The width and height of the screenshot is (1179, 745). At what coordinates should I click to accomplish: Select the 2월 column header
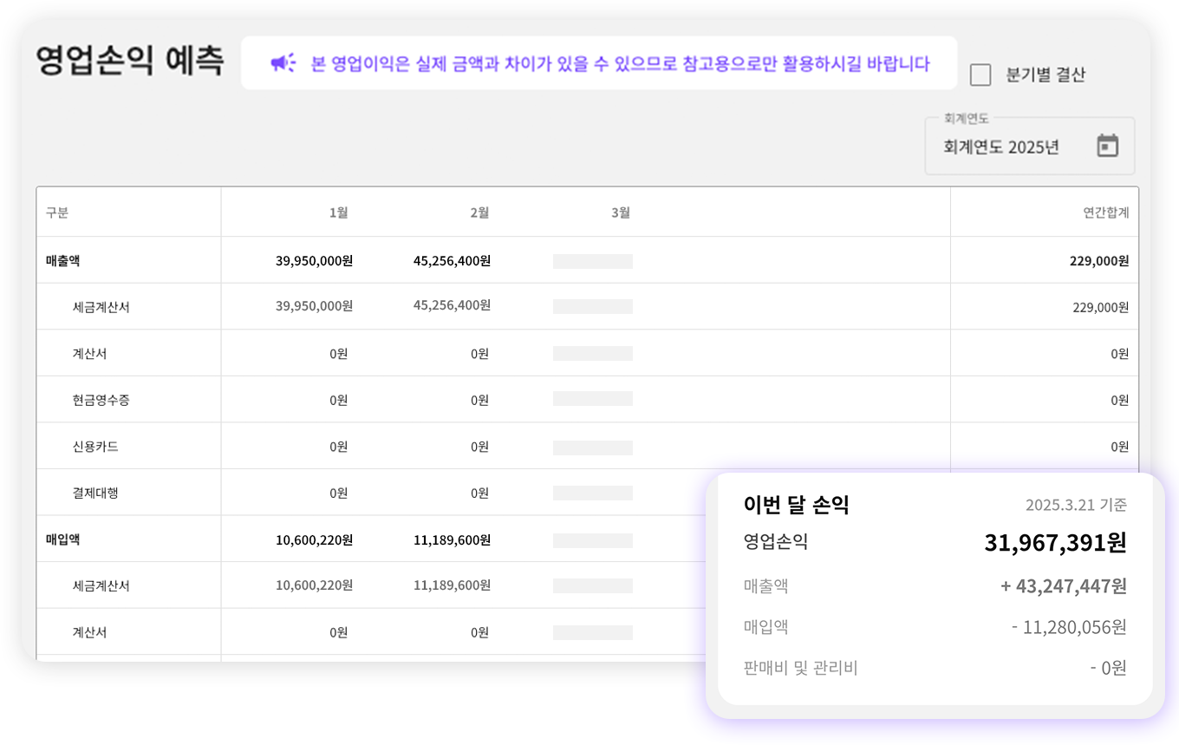tap(480, 212)
